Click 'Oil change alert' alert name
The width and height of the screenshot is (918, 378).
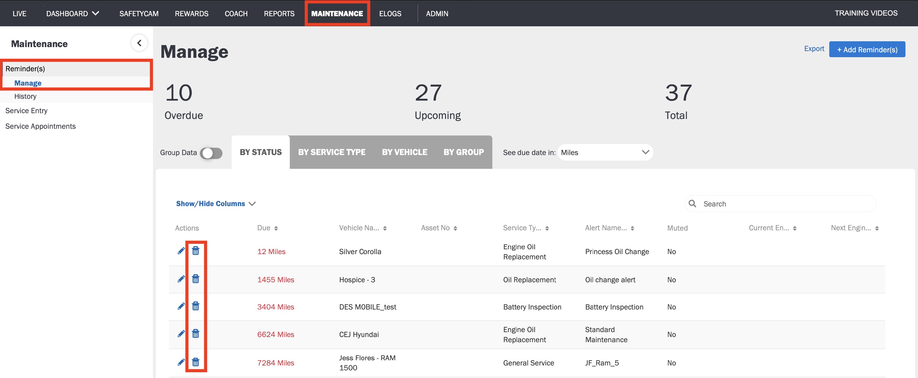click(x=610, y=280)
